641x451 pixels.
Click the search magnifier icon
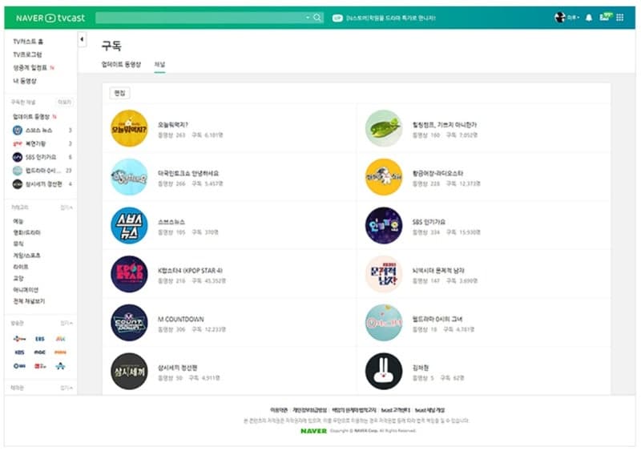(x=317, y=18)
